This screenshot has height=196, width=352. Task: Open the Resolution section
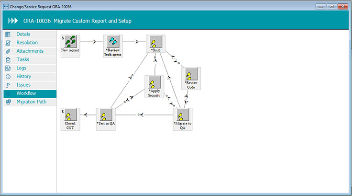30,43
